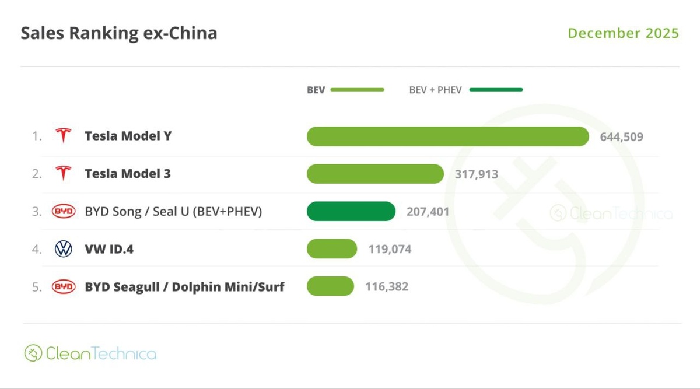Click the Tesla Model 3 sales bar
The image size is (700, 389).
pyautogui.click(x=375, y=174)
